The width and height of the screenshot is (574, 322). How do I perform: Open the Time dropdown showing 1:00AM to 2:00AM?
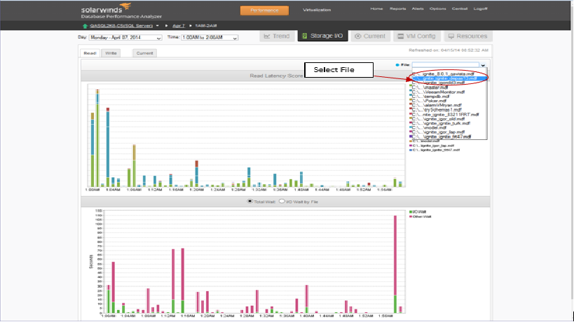(210, 38)
